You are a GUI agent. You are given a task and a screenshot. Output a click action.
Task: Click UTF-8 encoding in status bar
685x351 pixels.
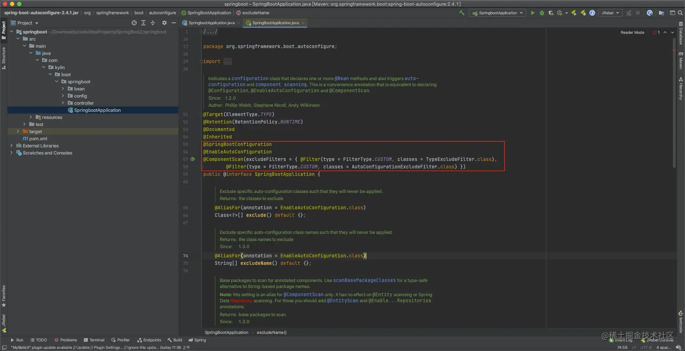click(x=646, y=347)
